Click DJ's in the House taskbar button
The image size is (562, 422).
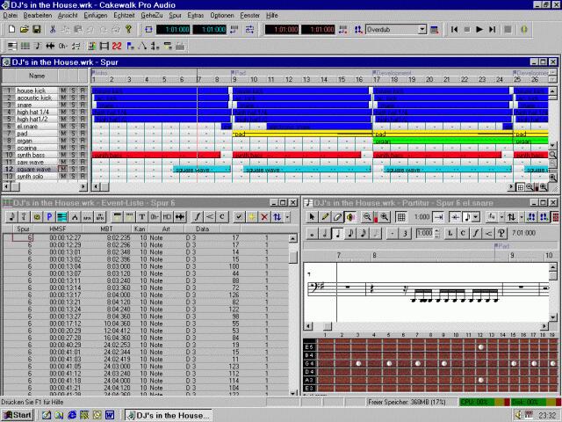point(169,415)
